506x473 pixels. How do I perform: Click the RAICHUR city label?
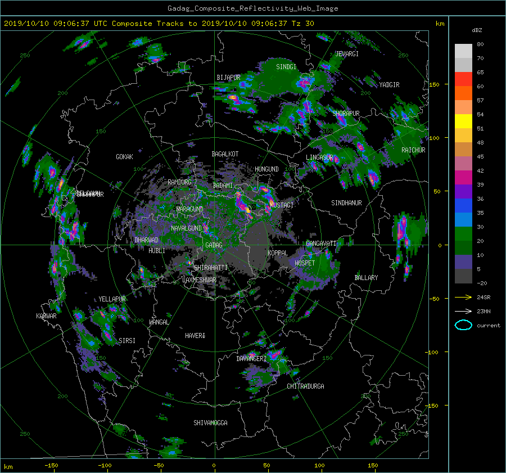[413, 150]
